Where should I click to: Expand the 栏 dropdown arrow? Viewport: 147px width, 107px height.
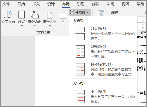63,26
